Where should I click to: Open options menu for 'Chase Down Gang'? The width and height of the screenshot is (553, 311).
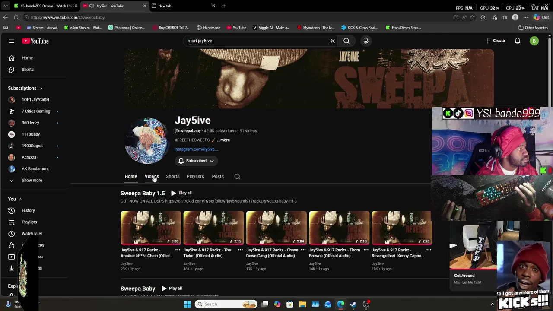point(303,250)
